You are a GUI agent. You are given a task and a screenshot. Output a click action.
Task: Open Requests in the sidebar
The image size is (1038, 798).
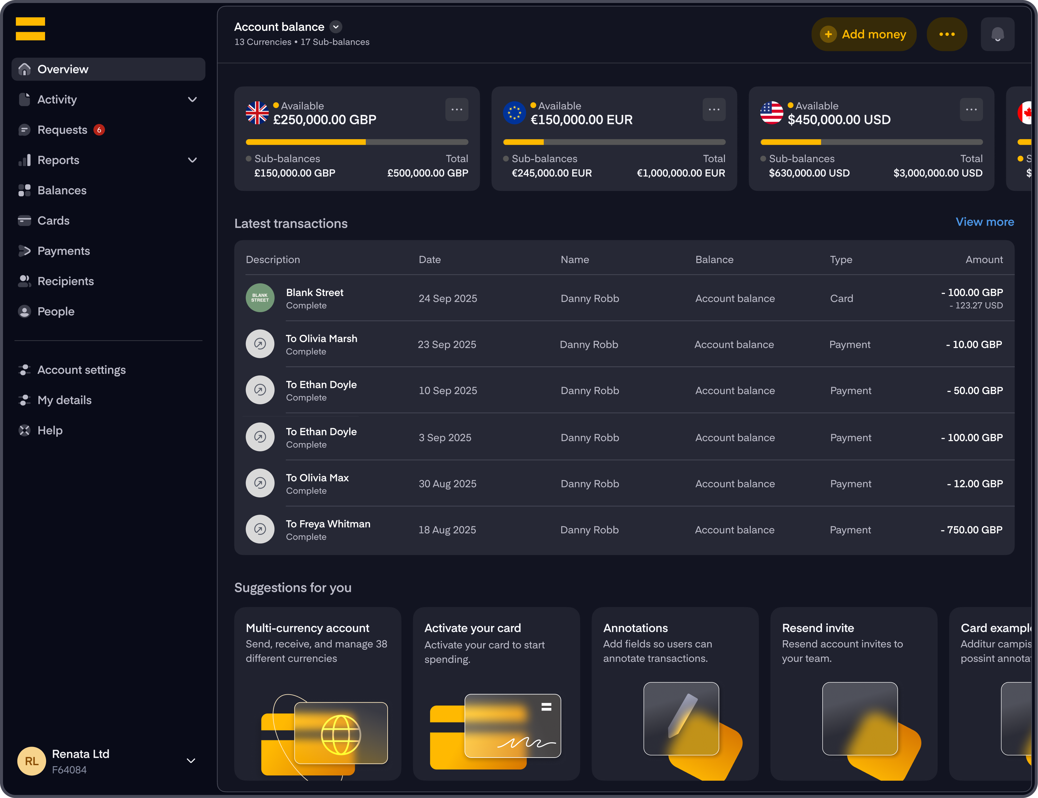(x=62, y=130)
